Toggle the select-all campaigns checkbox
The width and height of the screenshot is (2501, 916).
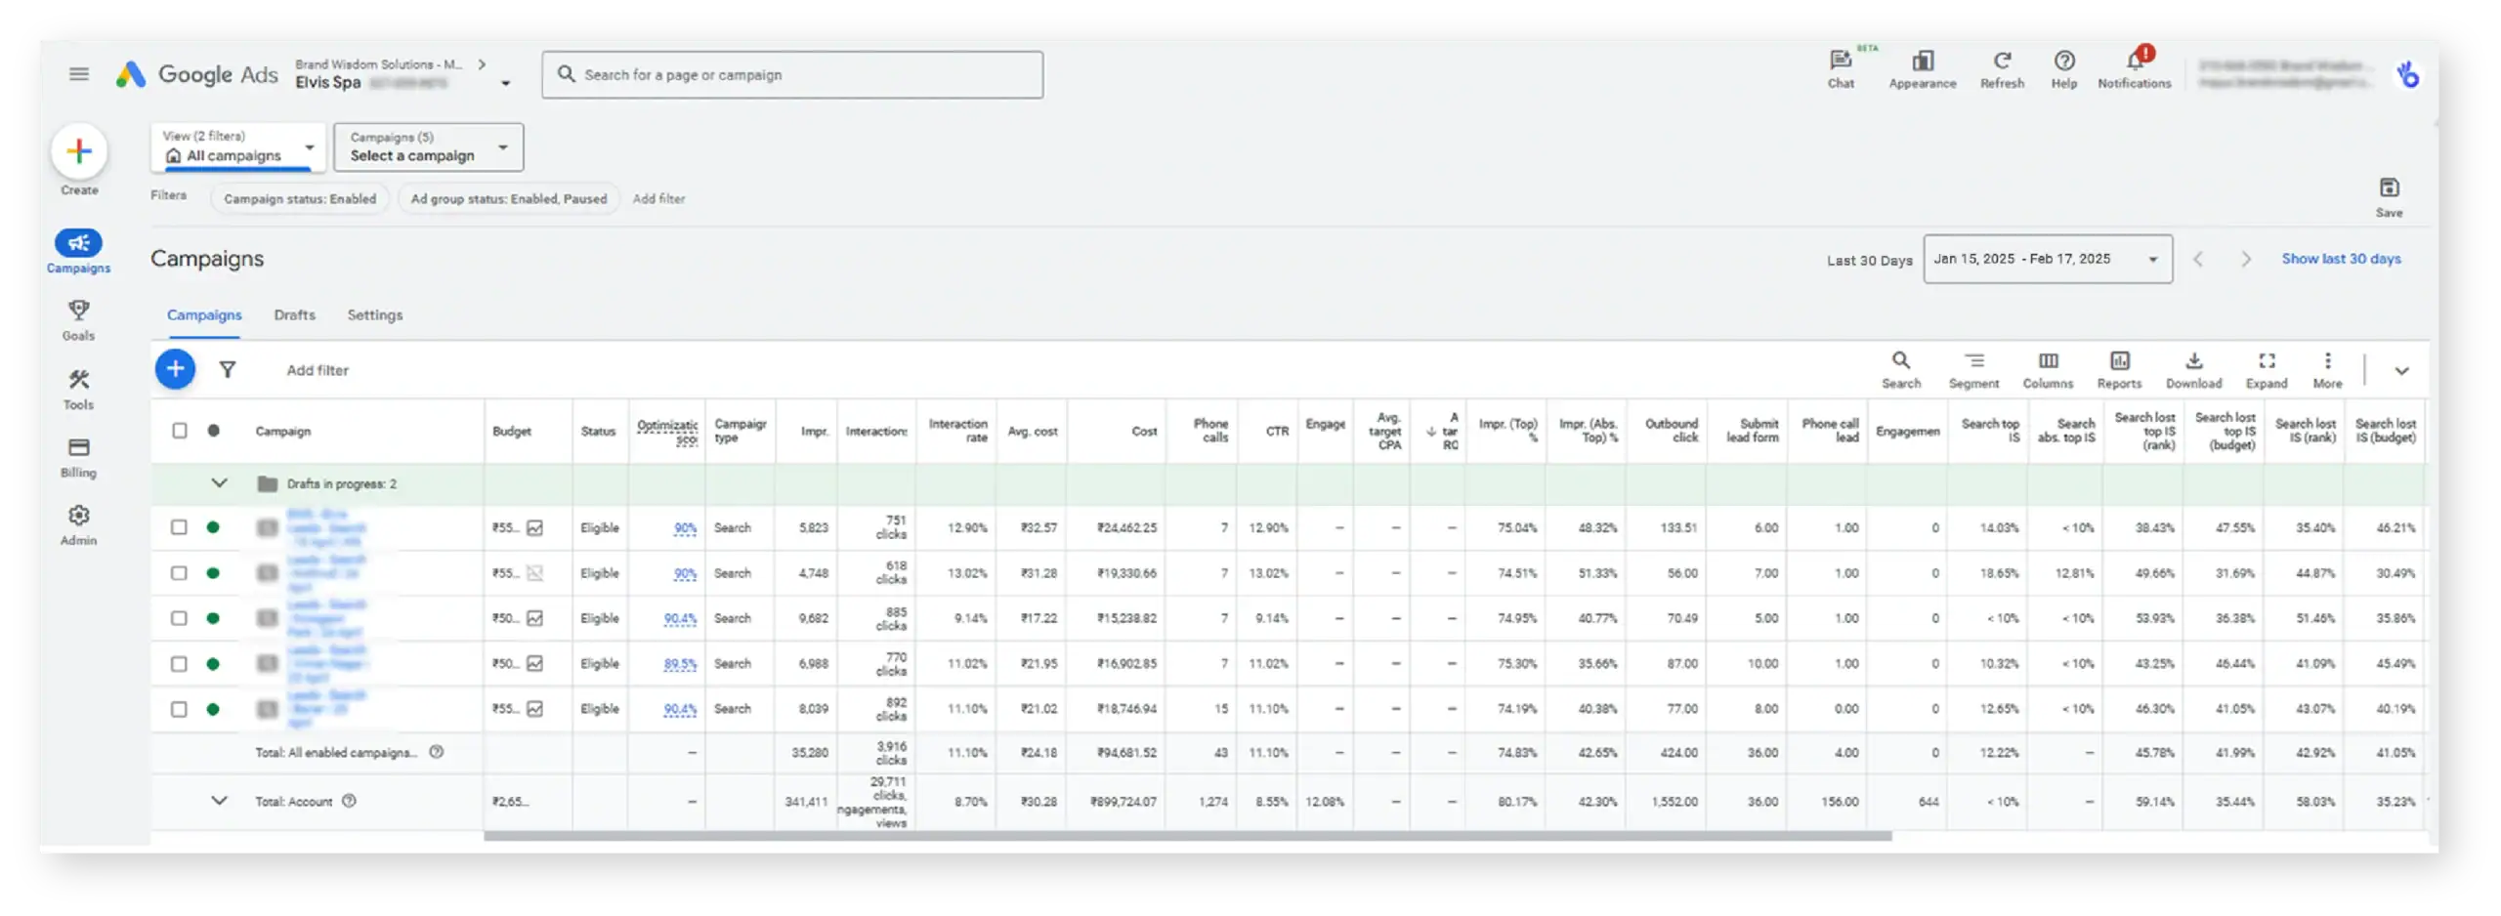tap(180, 431)
